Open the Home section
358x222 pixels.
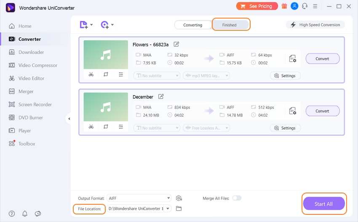[x=20, y=26]
